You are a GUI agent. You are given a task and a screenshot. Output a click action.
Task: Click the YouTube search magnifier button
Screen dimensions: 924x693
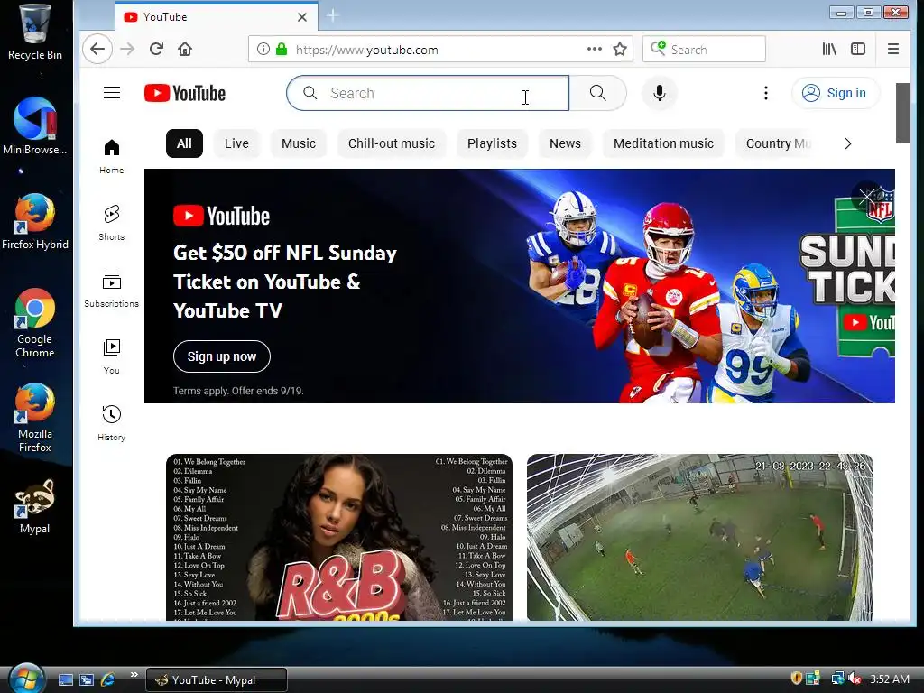pos(597,93)
